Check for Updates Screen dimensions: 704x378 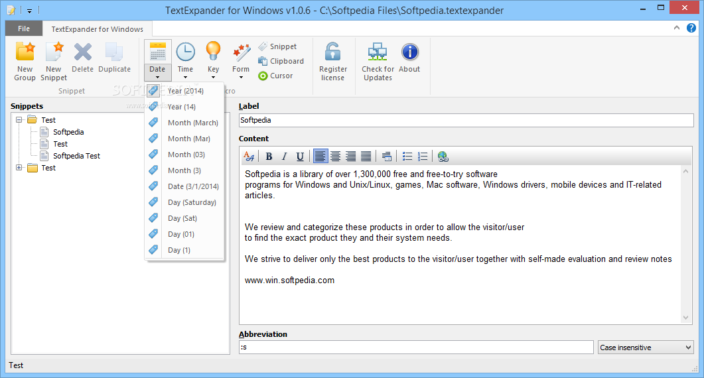pyautogui.click(x=378, y=62)
